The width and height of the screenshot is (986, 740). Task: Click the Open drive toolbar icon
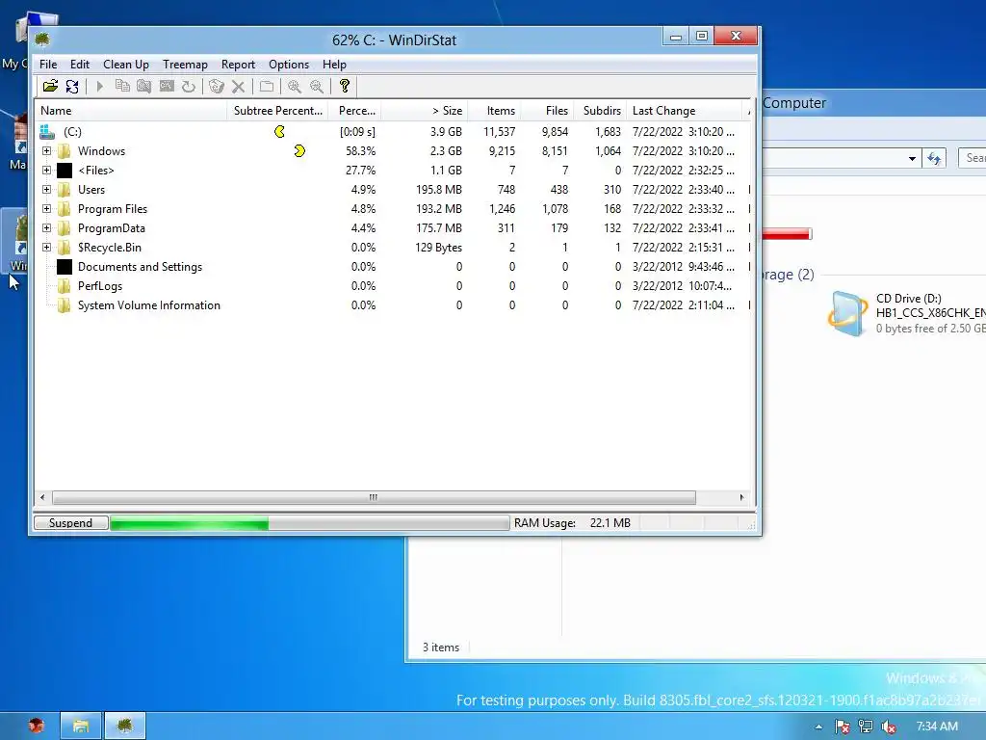pyautogui.click(x=50, y=86)
